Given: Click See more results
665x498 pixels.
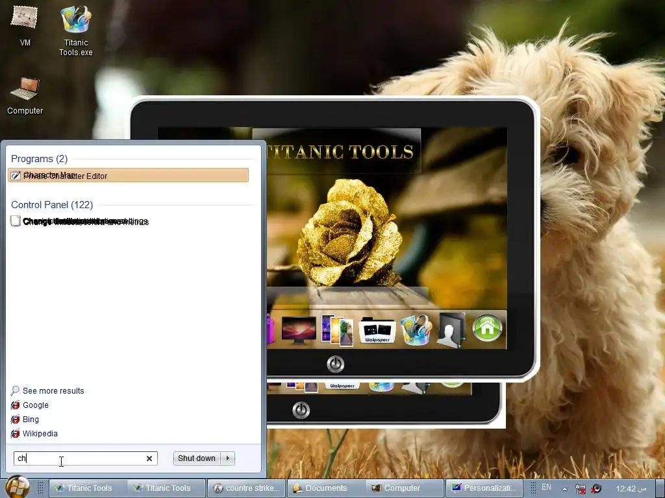Looking at the screenshot, I should [x=53, y=391].
